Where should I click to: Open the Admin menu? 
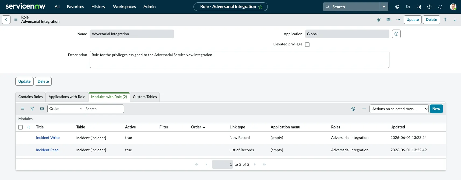point(149,7)
